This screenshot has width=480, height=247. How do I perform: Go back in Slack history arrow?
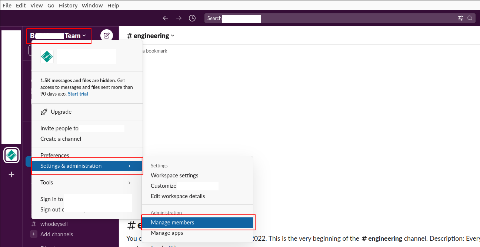166,18
